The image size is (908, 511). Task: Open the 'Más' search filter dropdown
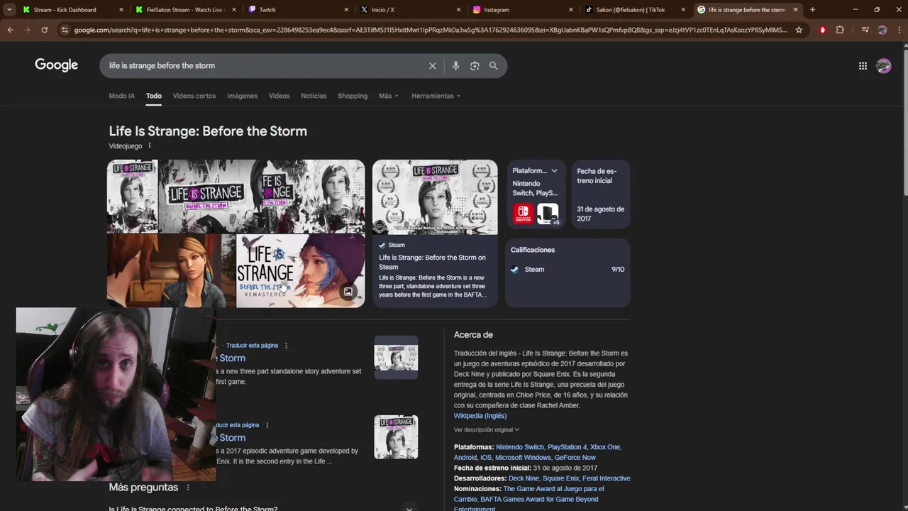coord(389,96)
